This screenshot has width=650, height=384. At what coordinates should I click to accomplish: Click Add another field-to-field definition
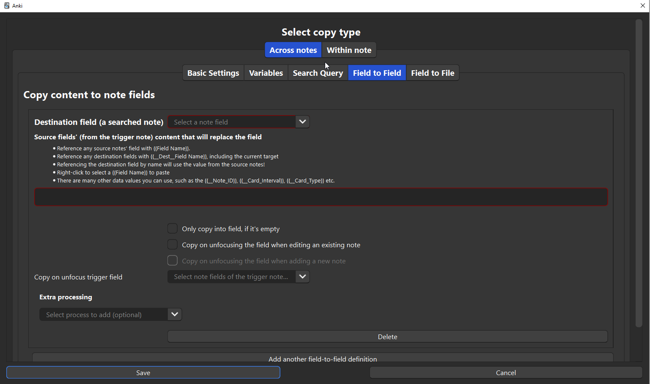coord(323,358)
